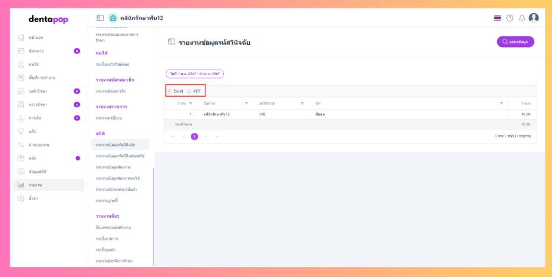Open the help question mark icon
This screenshot has width=552, height=277.
510,18
